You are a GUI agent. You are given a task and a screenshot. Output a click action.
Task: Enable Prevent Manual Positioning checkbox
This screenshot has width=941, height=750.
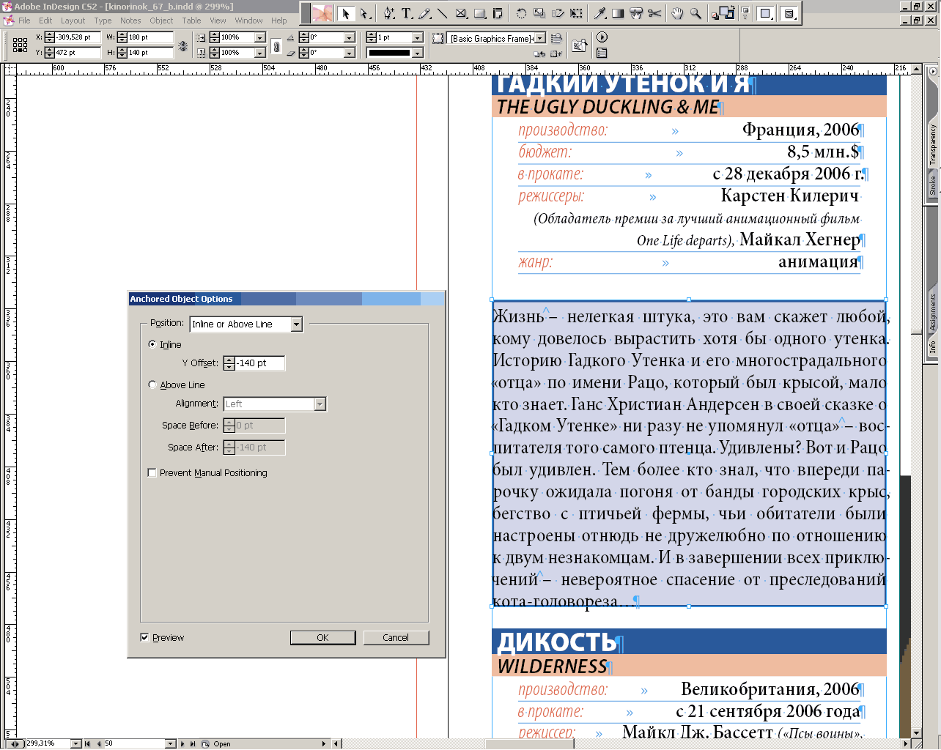click(x=152, y=473)
